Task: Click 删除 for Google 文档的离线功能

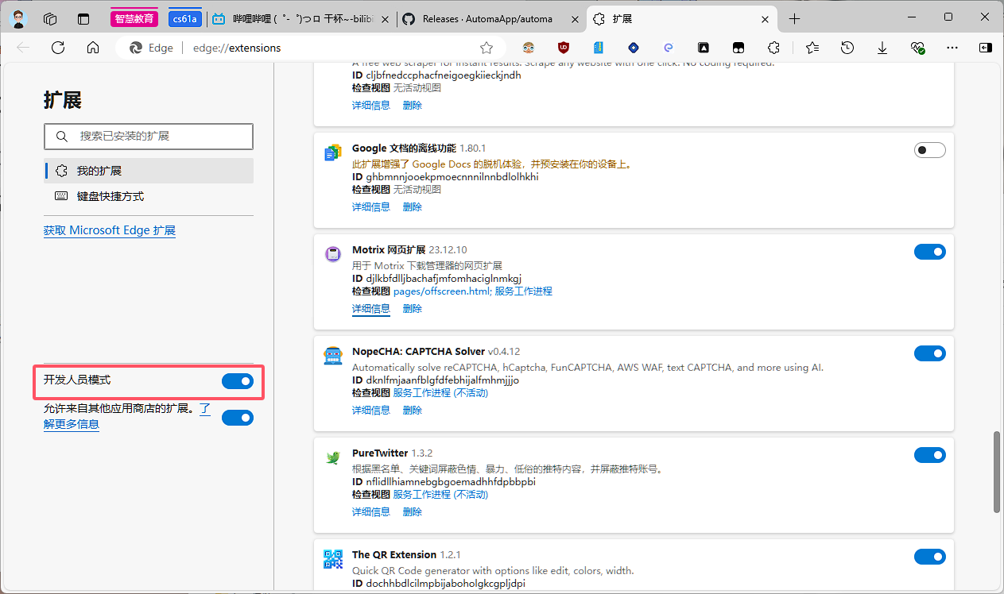Action: [413, 206]
